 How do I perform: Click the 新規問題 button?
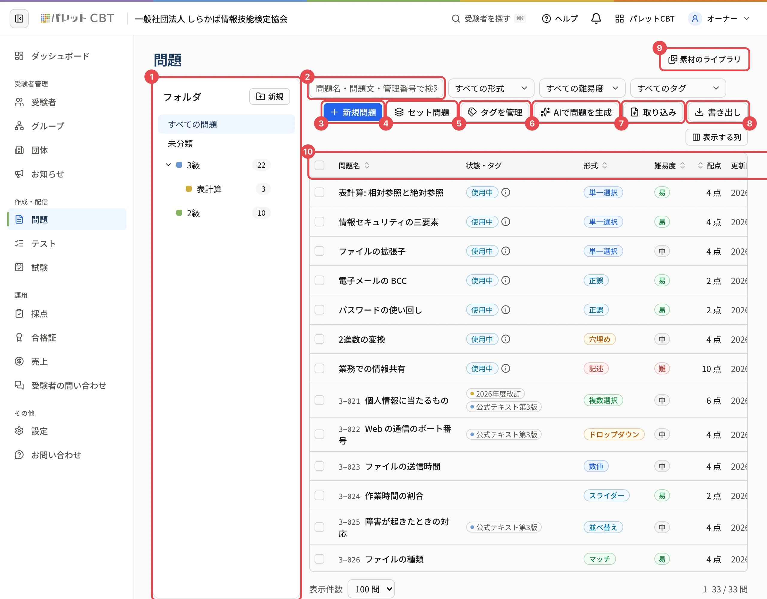coord(353,112)
